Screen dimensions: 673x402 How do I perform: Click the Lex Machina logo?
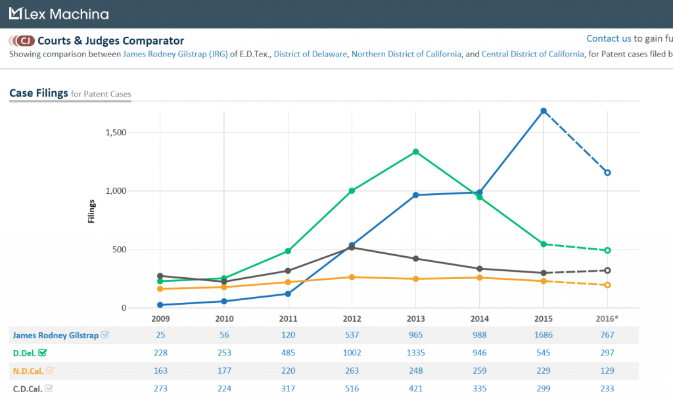(x=58, y=14)
